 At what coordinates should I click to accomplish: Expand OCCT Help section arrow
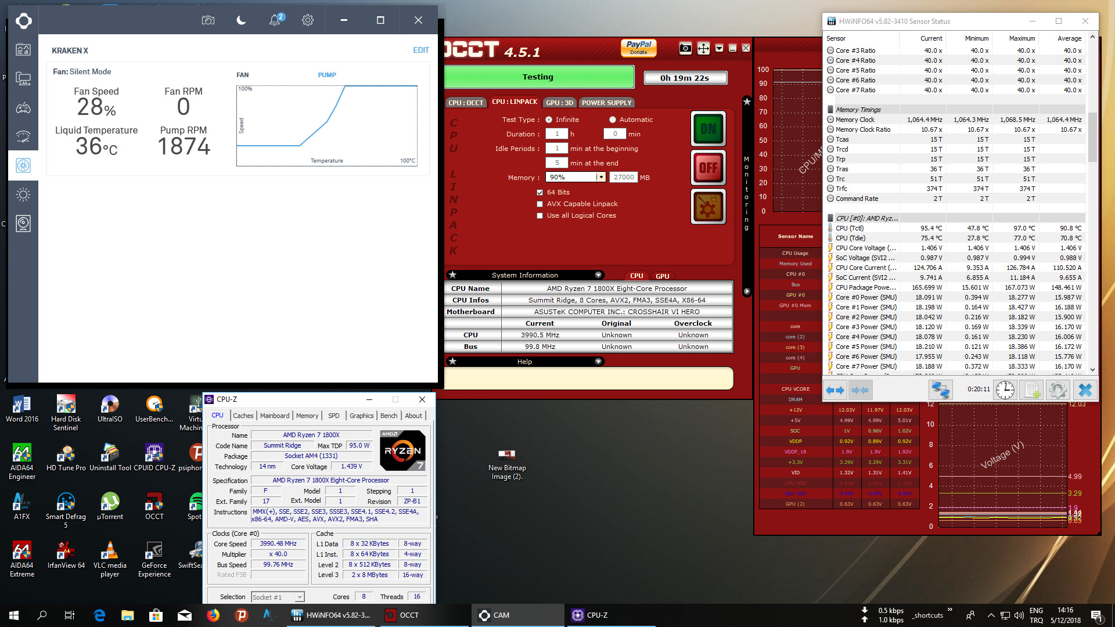(598, 362)
